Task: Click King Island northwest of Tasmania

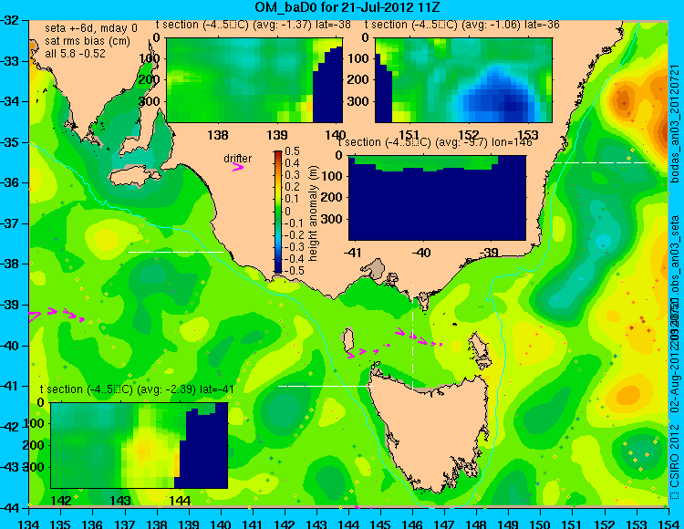Action: (347, 340)
